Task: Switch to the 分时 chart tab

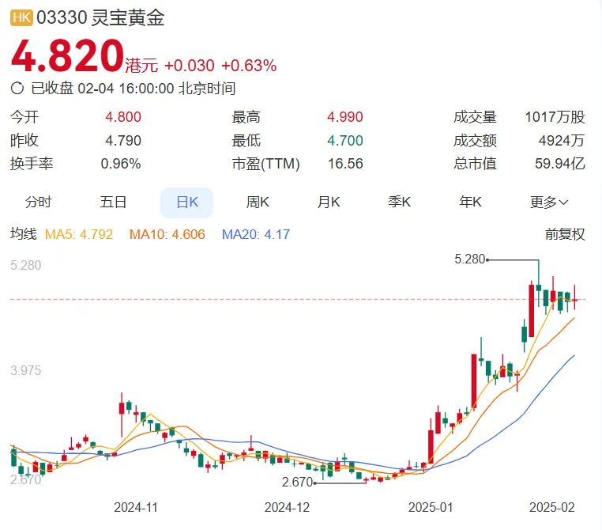Action: (x=39, y=202)
